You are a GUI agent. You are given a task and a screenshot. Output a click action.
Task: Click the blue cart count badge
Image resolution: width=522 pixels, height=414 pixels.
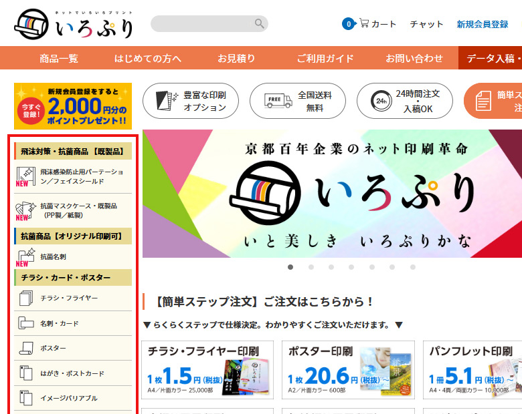[349, 24]
